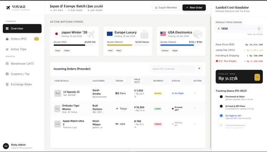This screenshot has height=152, width=267.
Task: Open the incoming orders filter dropdown
Action: pyautogui.click(x=199, y=69)
